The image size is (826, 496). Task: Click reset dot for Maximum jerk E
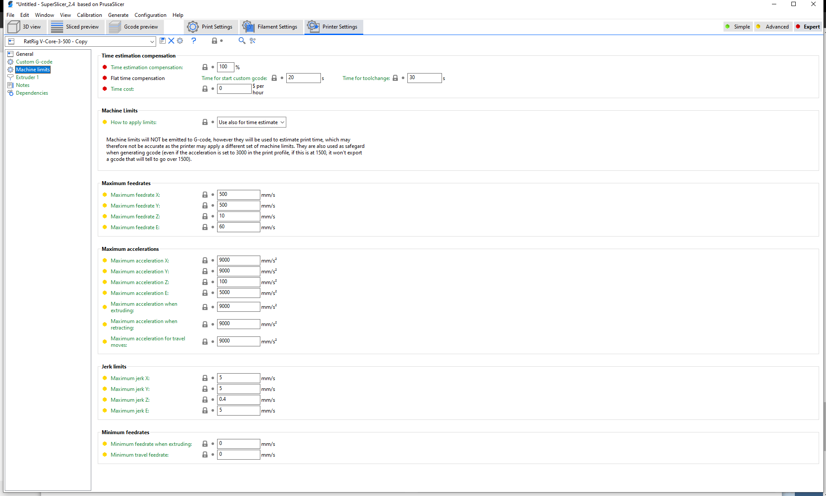pyautogui.click(x=213, y=411)
